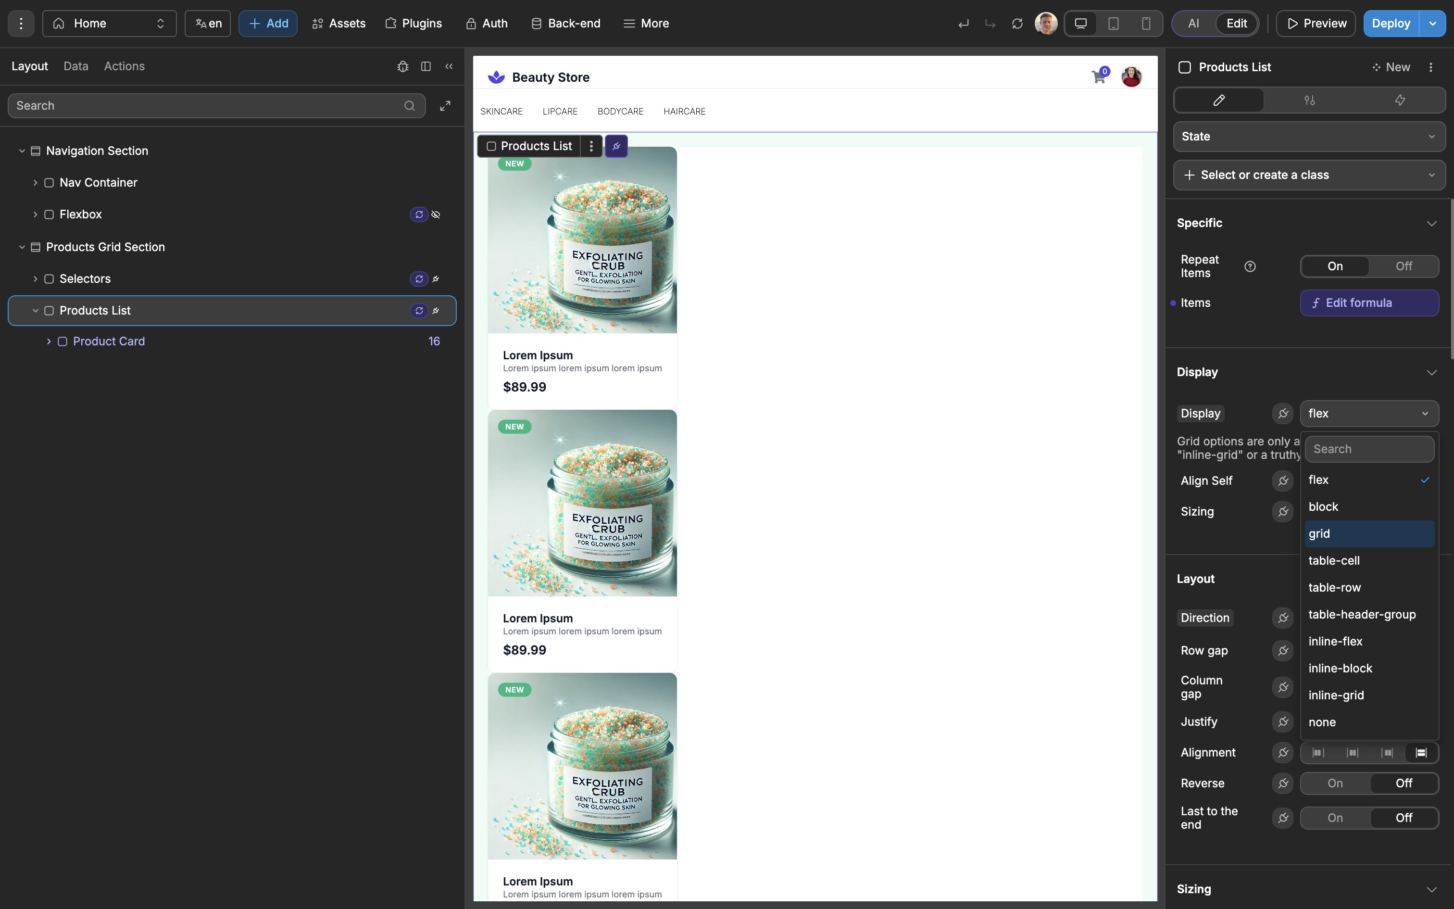Click the search magnifier icon

pos(410,106)
